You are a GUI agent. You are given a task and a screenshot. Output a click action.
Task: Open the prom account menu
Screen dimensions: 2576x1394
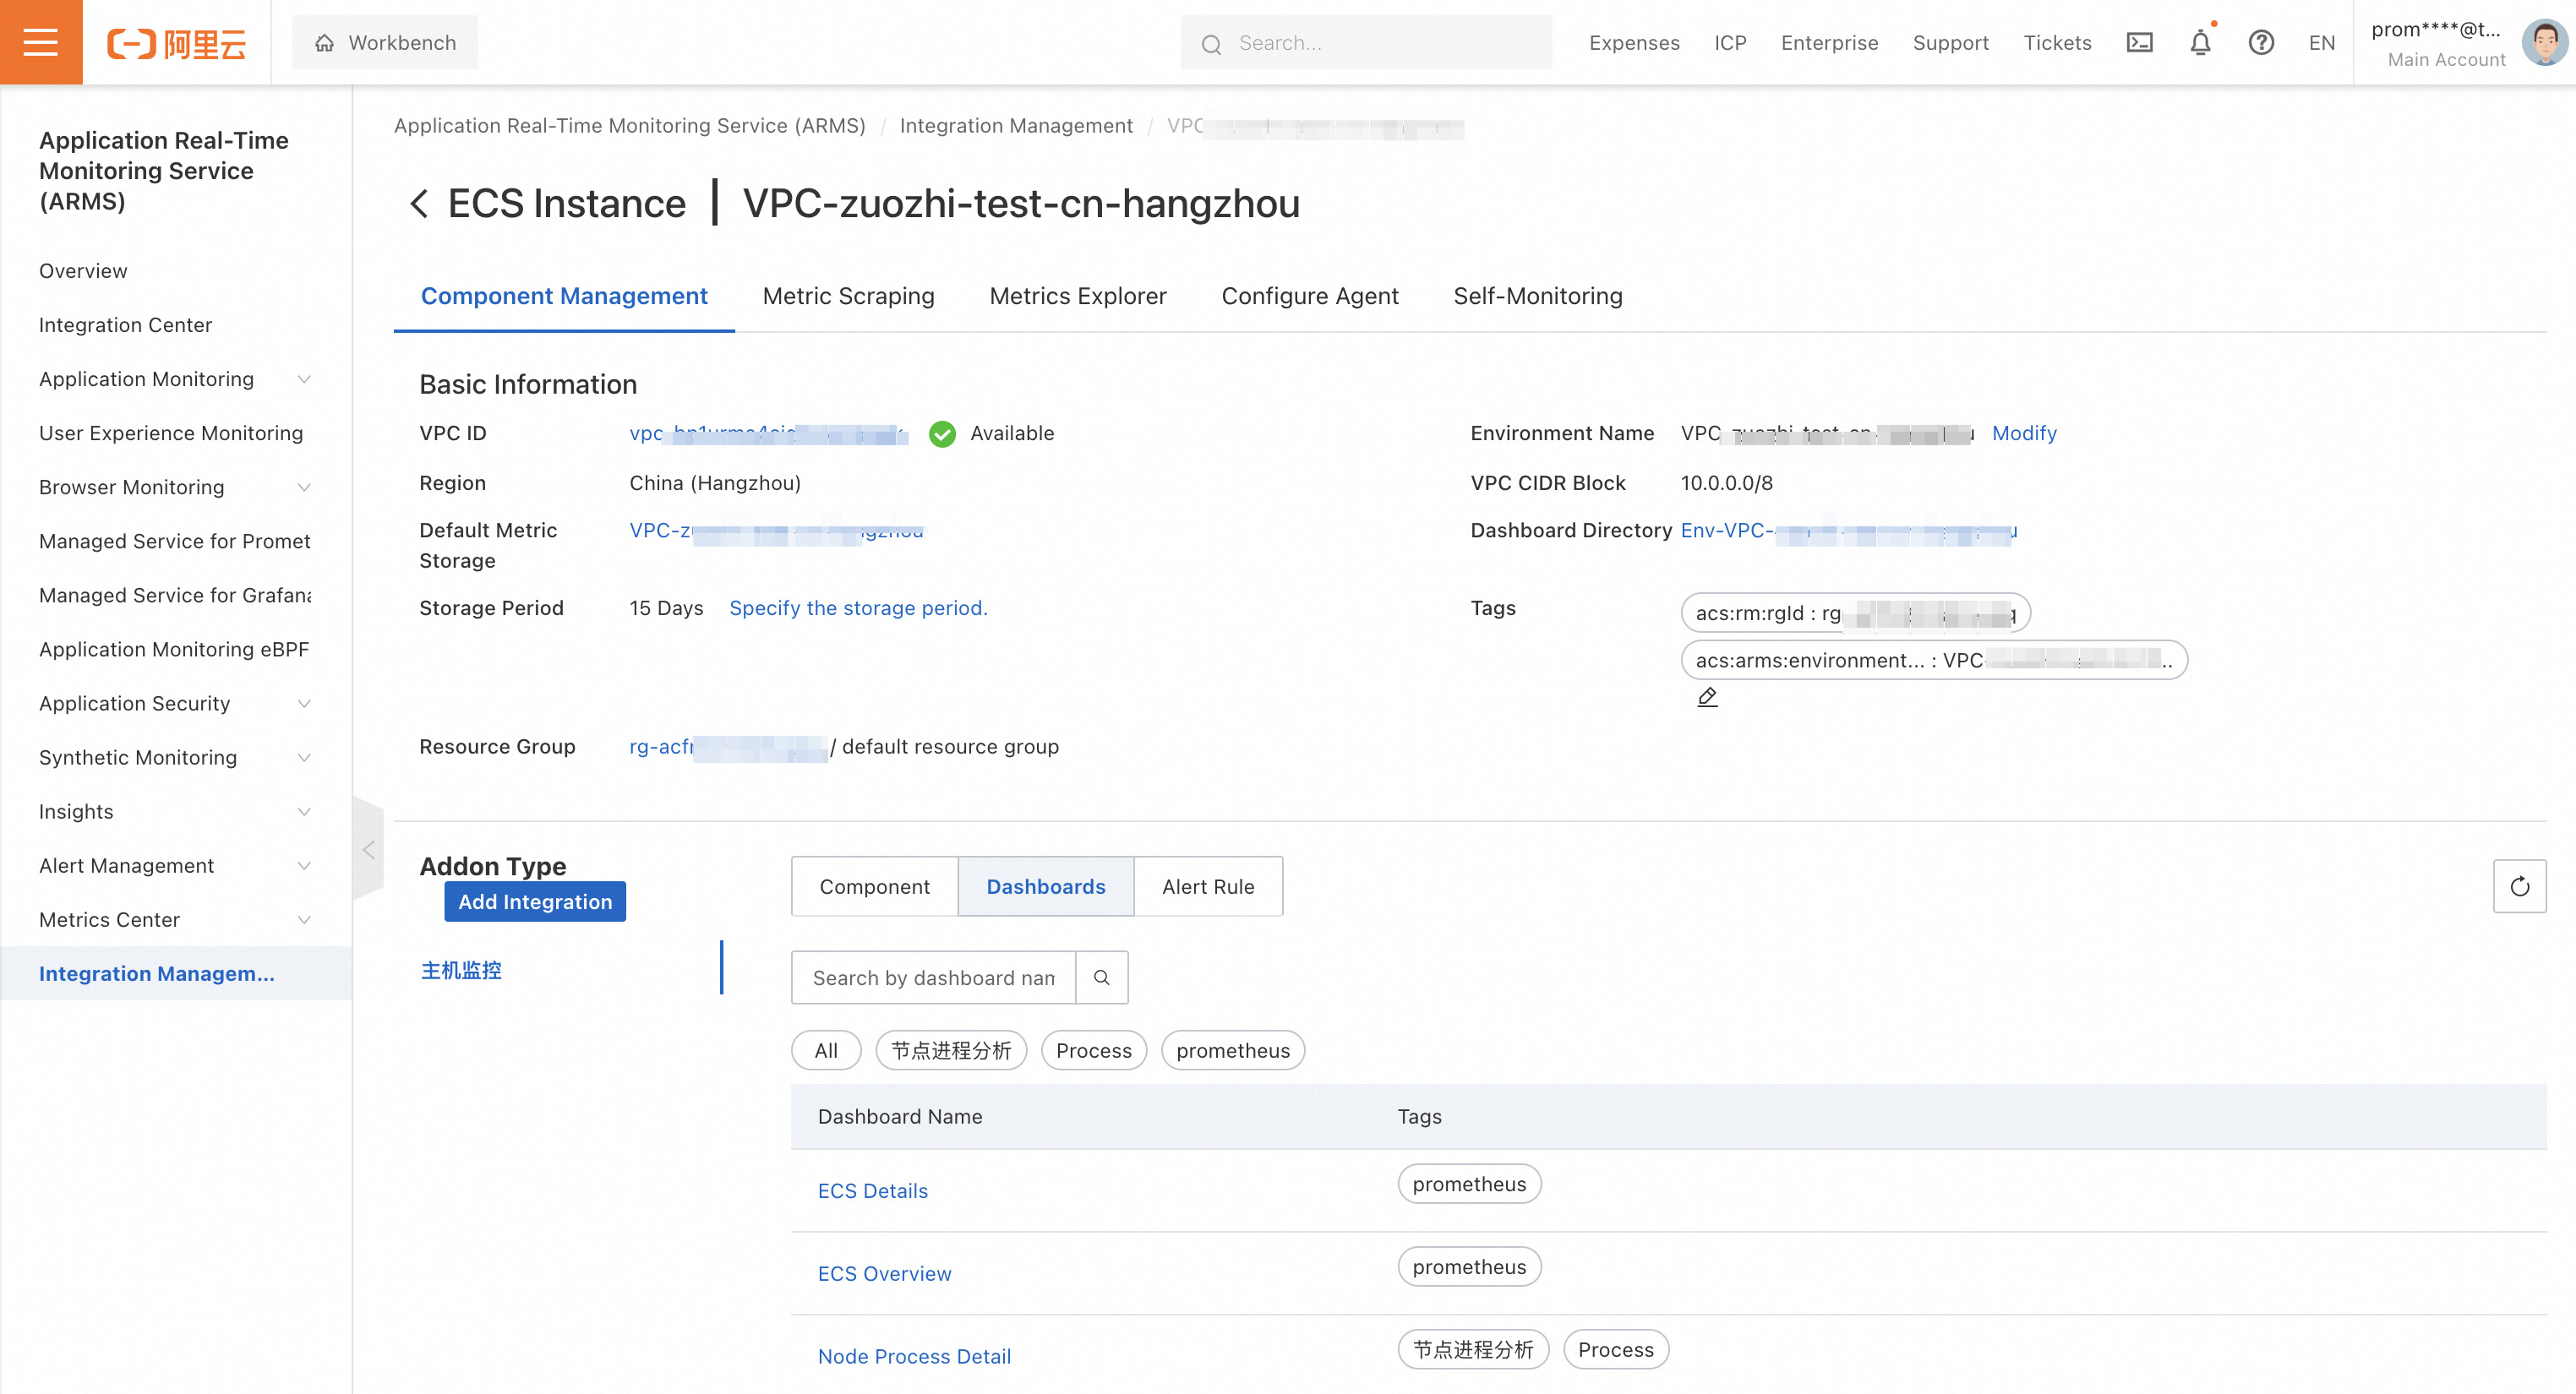2437,43
